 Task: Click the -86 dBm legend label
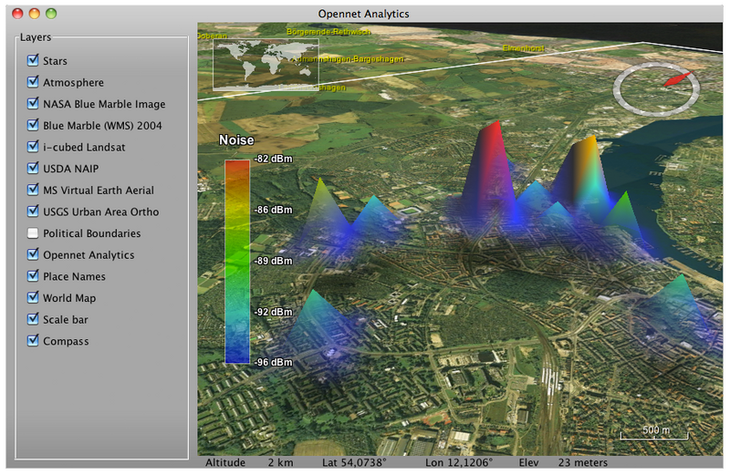pos(273,210)
